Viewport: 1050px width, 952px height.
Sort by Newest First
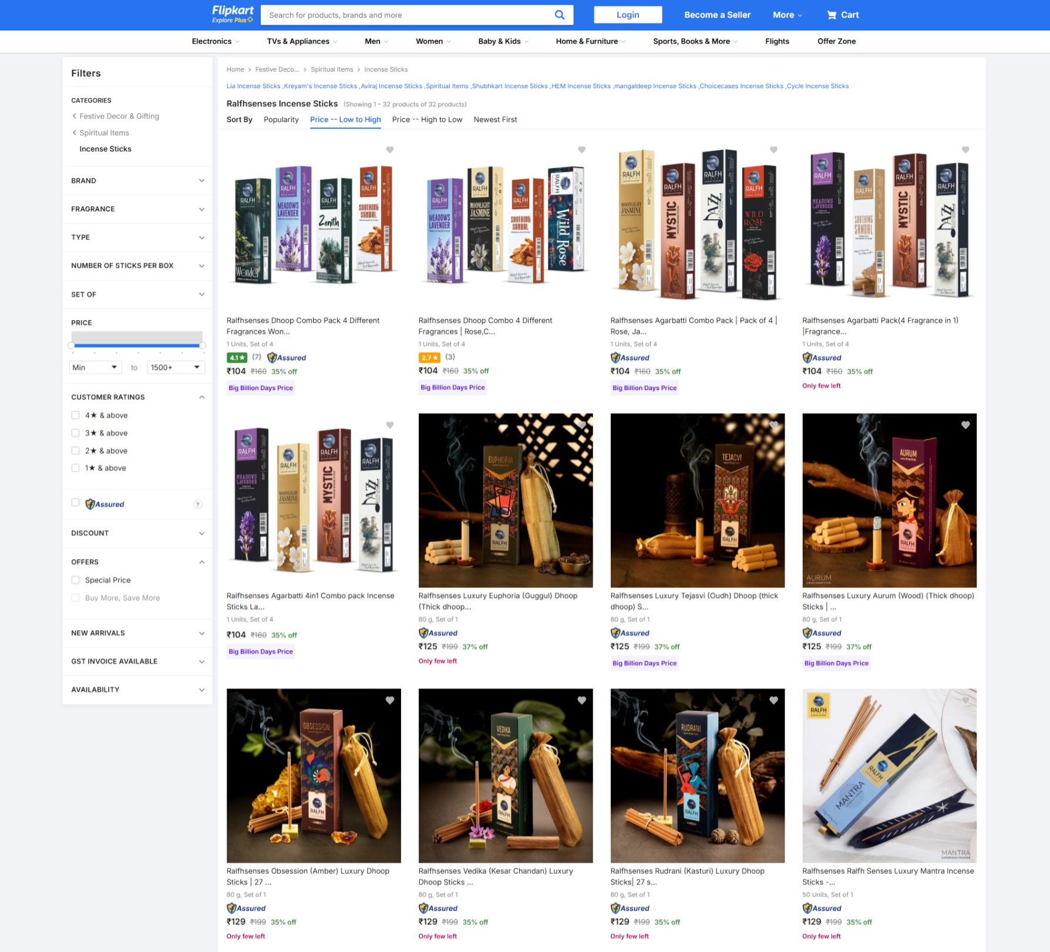(x=495, y=120)
